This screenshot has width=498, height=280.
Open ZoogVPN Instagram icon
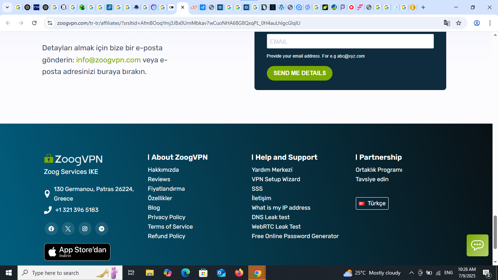85,229
